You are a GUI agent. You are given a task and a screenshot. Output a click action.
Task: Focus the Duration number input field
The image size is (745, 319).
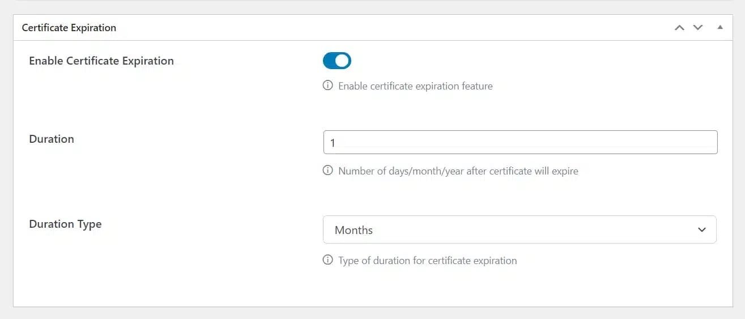point(520,142)
